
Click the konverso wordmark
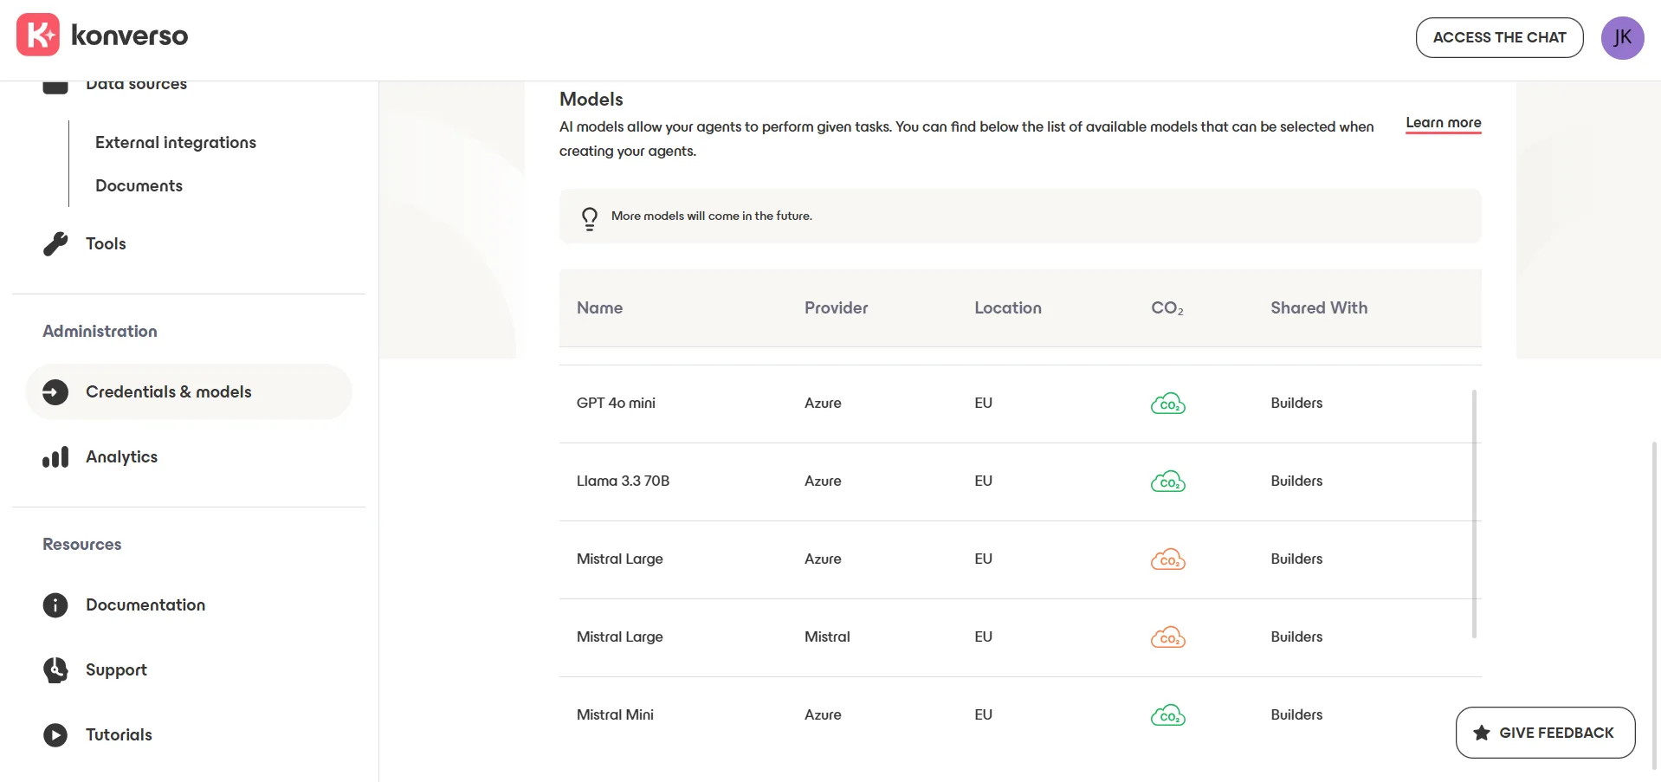tap(129, 36)
